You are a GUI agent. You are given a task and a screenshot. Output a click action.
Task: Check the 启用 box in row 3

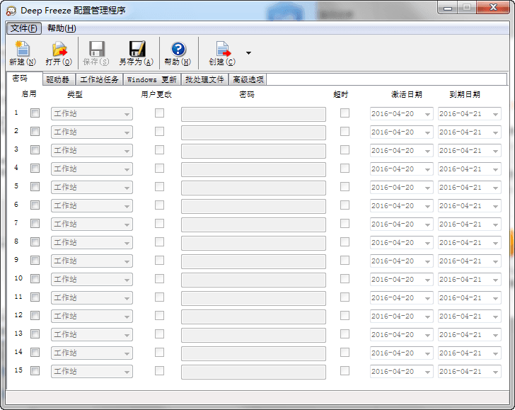click(35, 150)
